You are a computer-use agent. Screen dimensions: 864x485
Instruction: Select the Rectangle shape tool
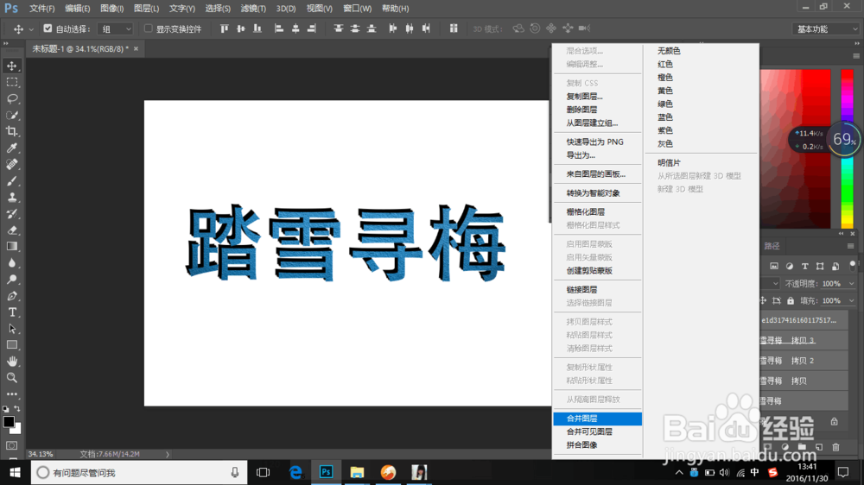point(11,345)
